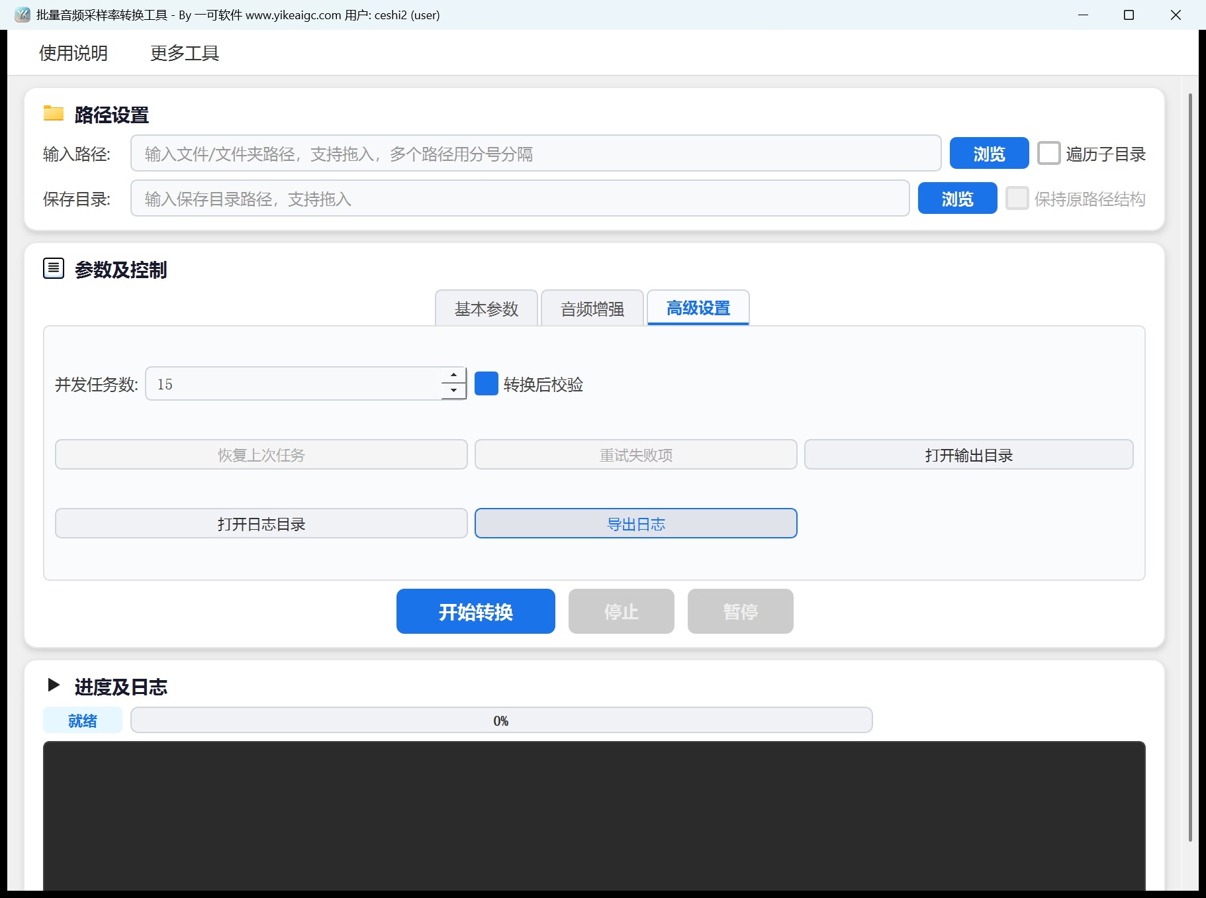1206x898 pixels.
Task: Open the 更多工具 menu
Action: coord(185,53)
